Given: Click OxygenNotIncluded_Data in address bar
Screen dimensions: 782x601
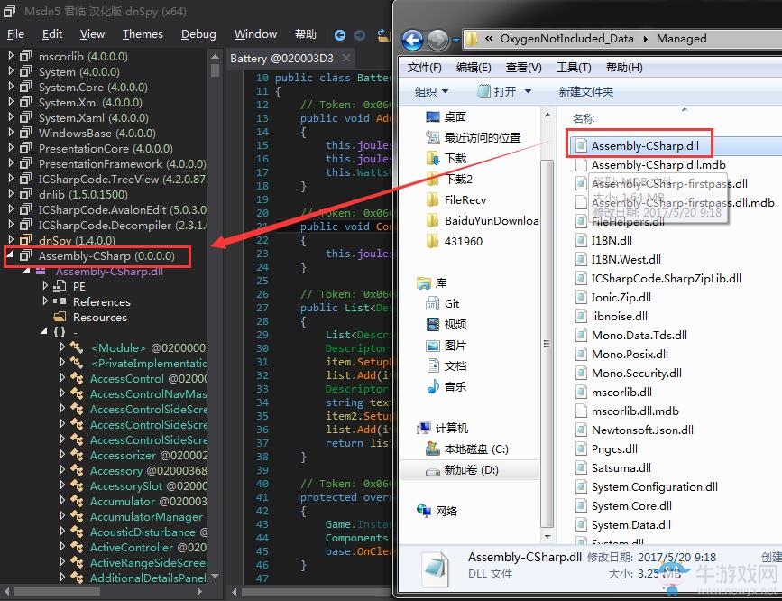Looking at the screenshot, I should 567,39.
